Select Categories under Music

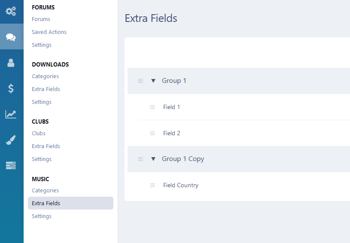pos(46,191)
